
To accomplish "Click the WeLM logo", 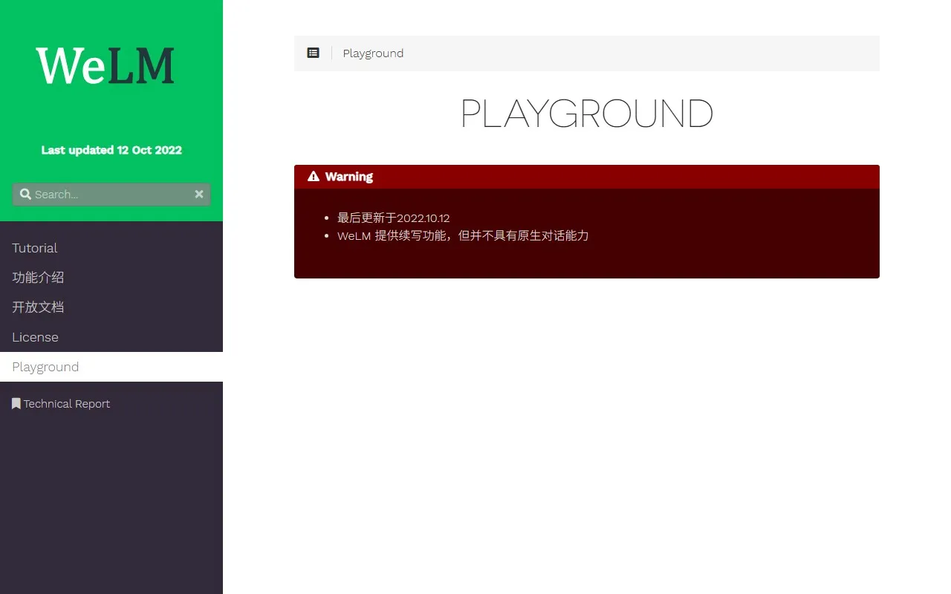I will [x=106, y=65].
